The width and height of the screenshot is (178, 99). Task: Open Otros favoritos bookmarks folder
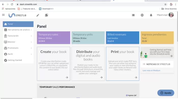pos(169,9)
